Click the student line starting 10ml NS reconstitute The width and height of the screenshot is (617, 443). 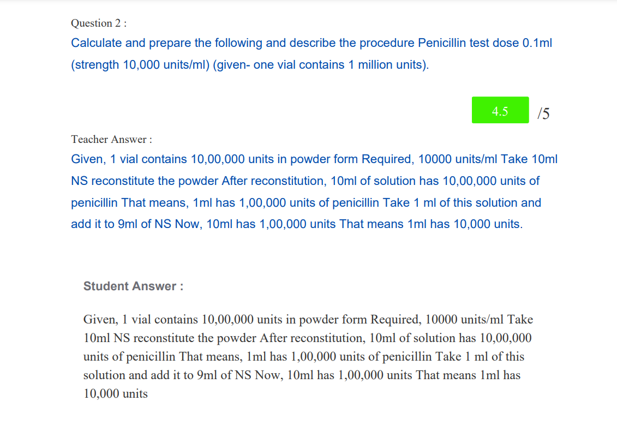point(307,338)
